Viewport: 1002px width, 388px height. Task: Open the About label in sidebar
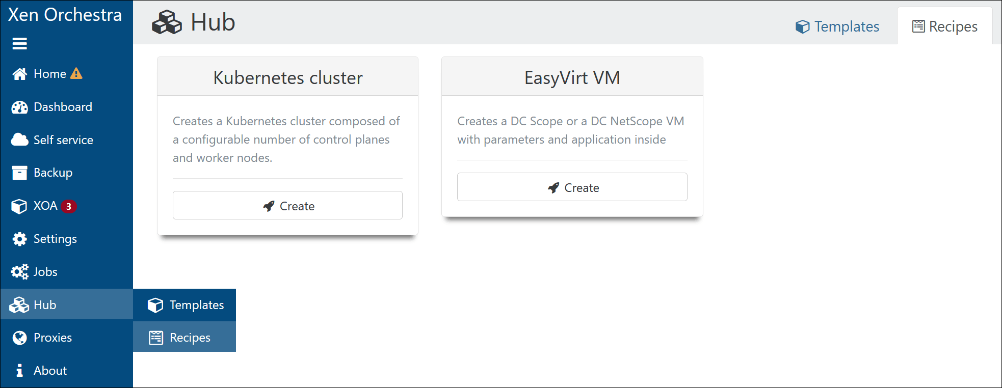[50, 371]
